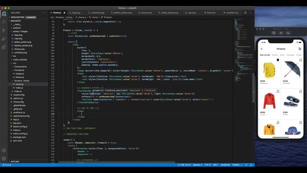307x173 pixels.
Task: Switch to the theme.js editor tab
Action: point(211,12)
